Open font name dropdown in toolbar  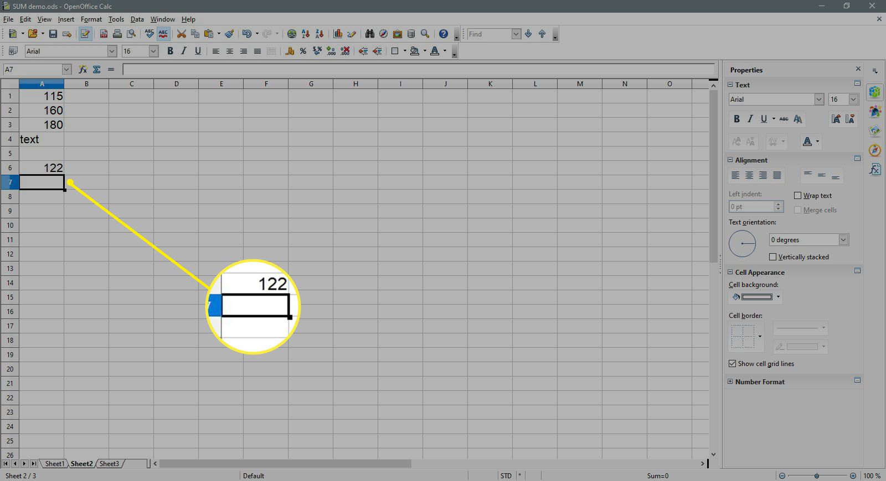tap(112, 51)
